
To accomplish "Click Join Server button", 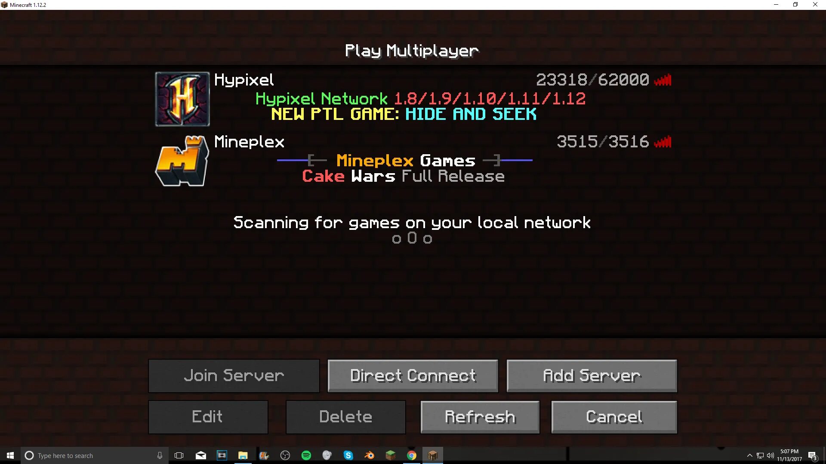I will pyautogui.click(x=233, y=375).
